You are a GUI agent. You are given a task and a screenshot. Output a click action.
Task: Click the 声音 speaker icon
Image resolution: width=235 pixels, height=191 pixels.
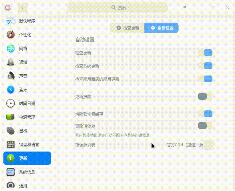coord(11,76)
